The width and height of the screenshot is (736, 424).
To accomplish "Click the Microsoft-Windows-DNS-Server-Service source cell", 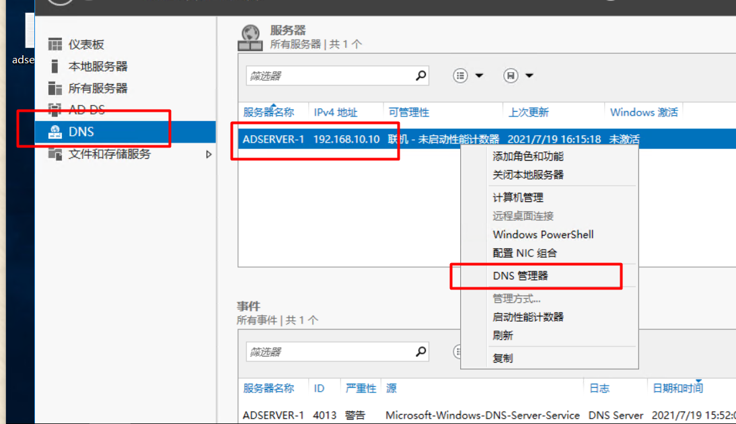I will (482, 415).
